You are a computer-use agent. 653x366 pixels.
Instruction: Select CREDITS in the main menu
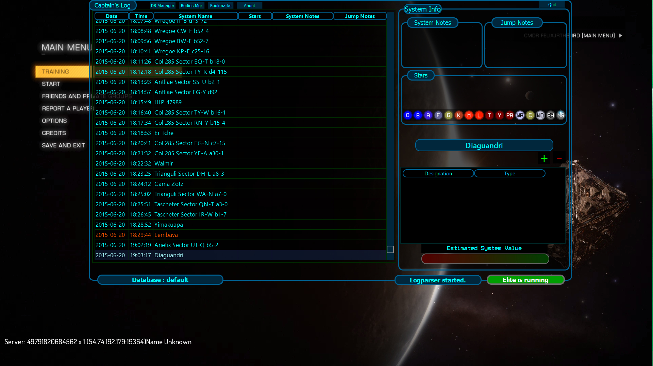tap(54, 133)
